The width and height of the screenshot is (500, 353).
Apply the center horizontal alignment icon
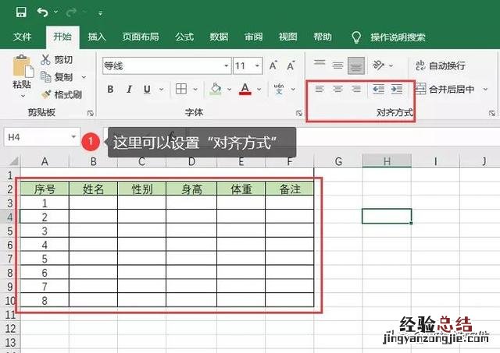point(337,89)
